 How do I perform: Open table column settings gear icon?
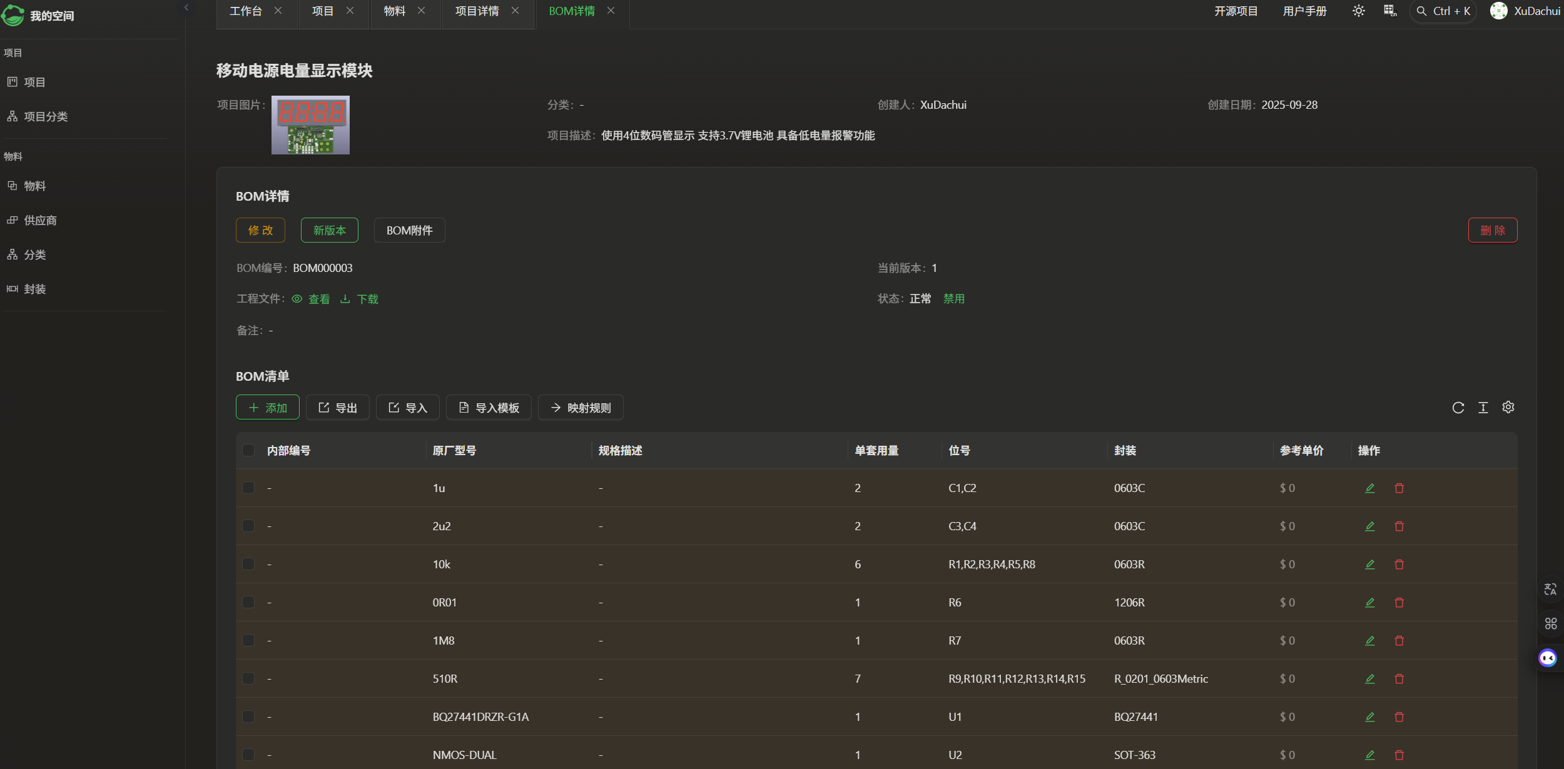pyautogui.click(x=1508, y=408)
